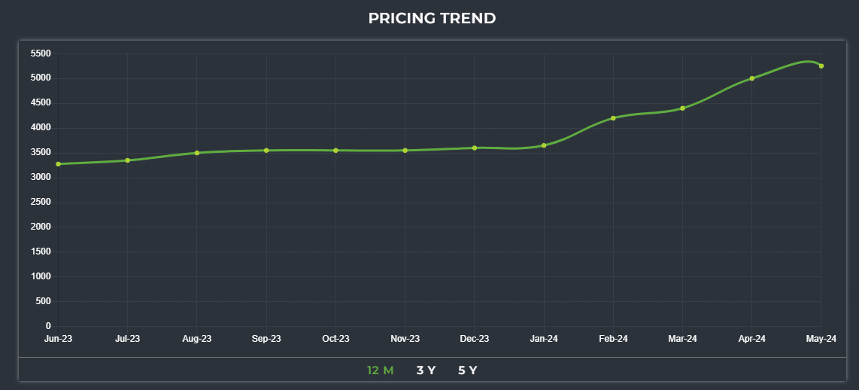Select the May-24 final data point
This screenshot has width=859, height=390.
pos(821,66)
